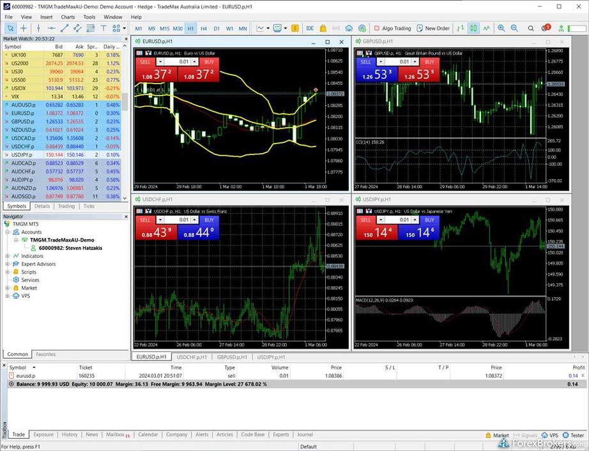Select the trendline drawing tool

pyautogui.click(x=65, y=28)
